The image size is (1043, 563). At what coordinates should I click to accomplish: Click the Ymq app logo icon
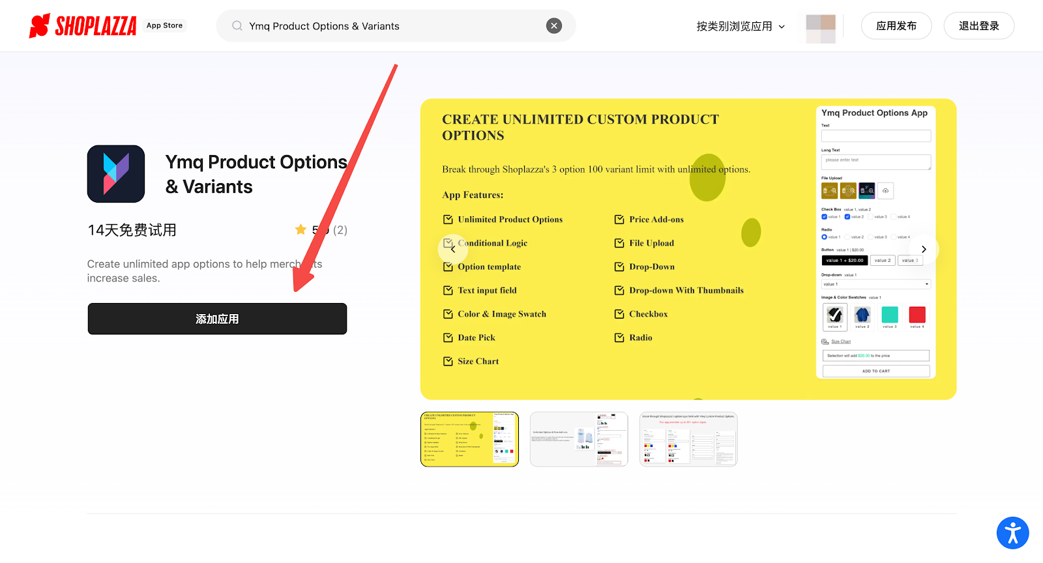click(x=116, y=174)
